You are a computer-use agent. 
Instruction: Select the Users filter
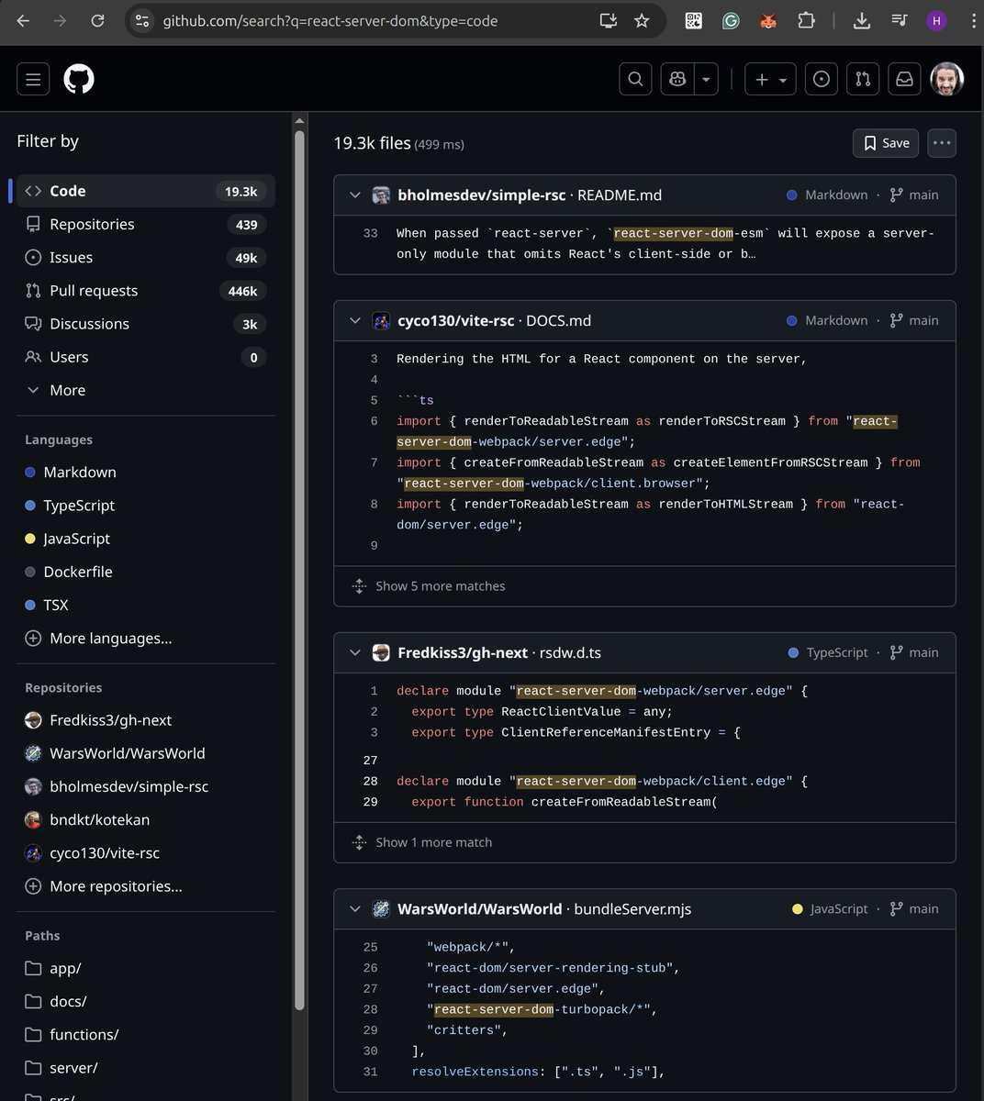pyautogui.click(x=146, y=357)
